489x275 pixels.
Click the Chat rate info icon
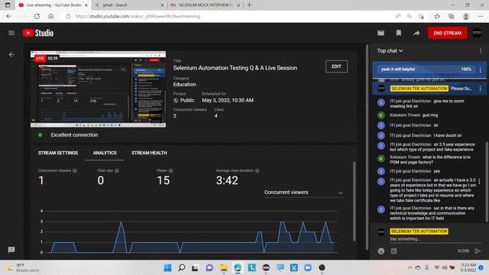(x=117, y=170)
